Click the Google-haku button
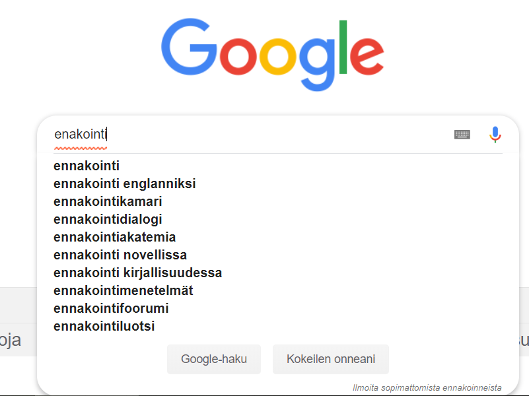529x396 pixels. click(x=214, y=359)
